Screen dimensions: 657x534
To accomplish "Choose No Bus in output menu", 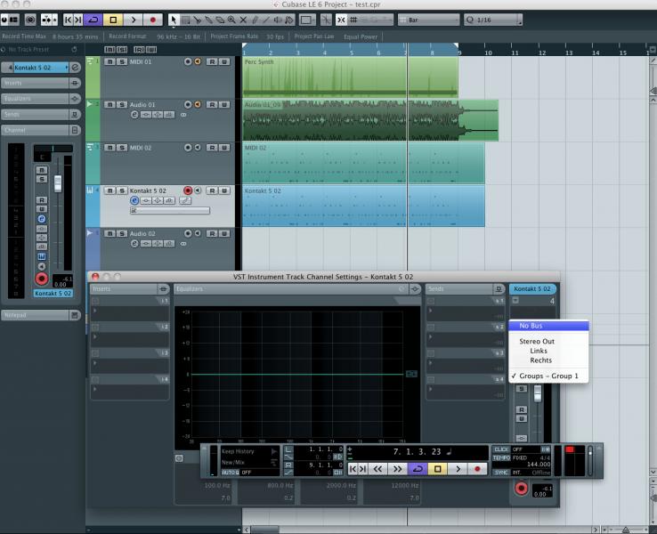I will [548, 326].
